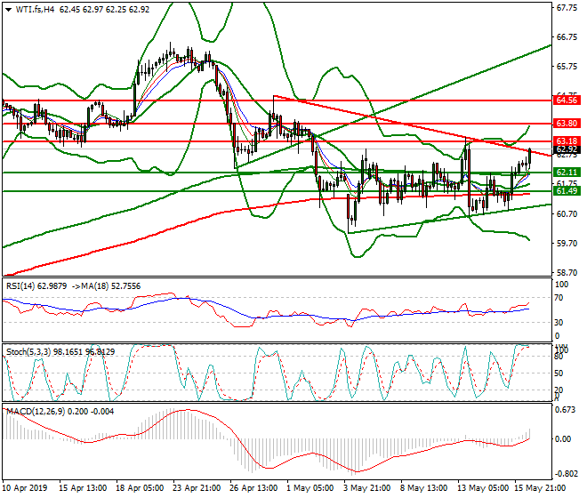Click the MACD scale value 0.673
The image size is (587, 498).
(x=565, y=410)
